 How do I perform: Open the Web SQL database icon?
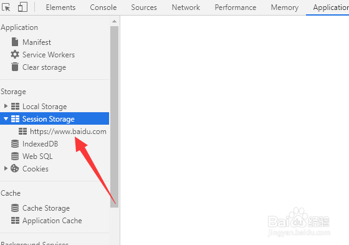[x=15, y=156]
